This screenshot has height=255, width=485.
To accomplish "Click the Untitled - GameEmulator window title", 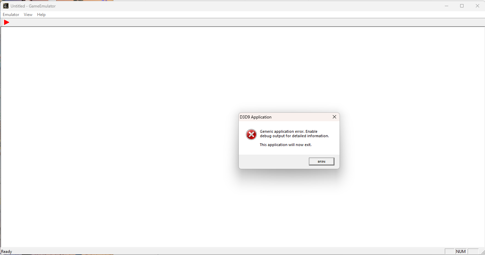I will click(x=33, y=6).
